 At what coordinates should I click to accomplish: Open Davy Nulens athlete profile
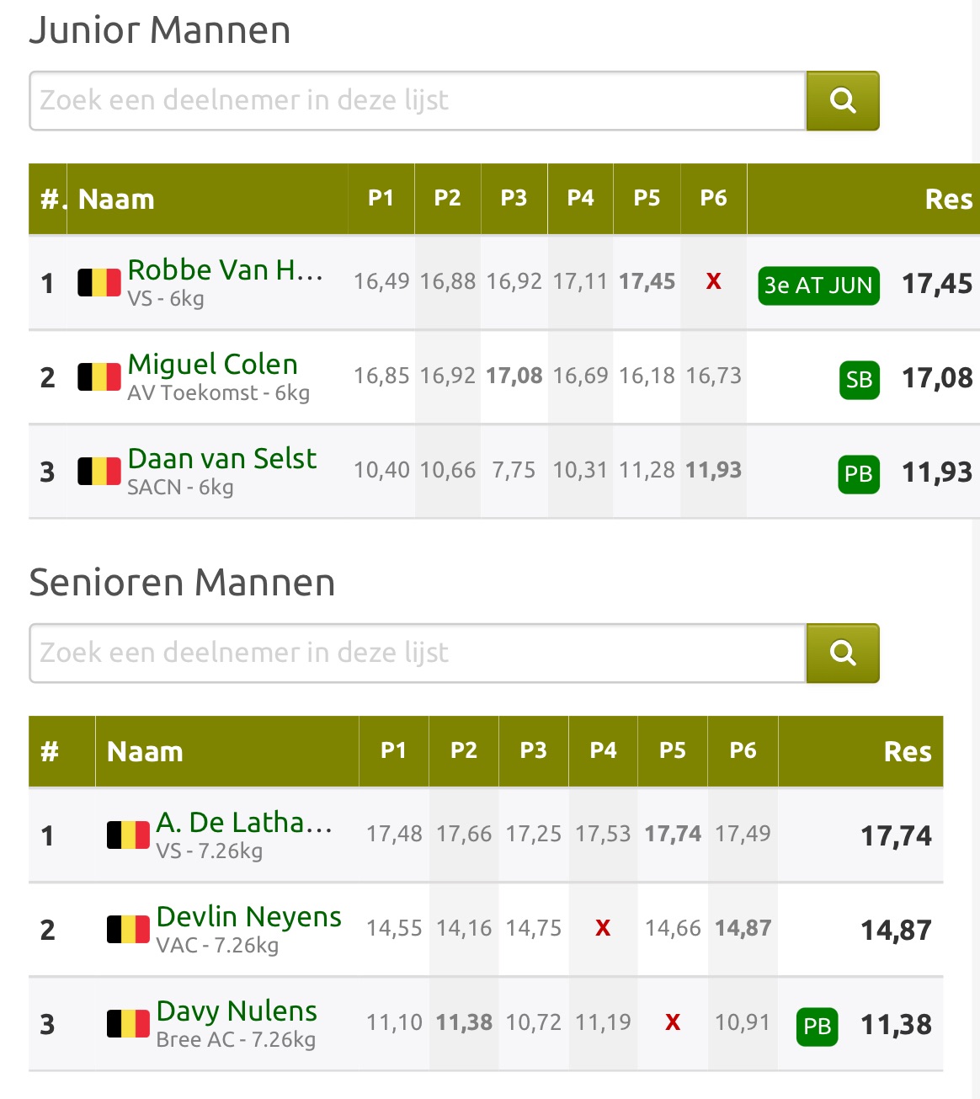(237, 1011)
